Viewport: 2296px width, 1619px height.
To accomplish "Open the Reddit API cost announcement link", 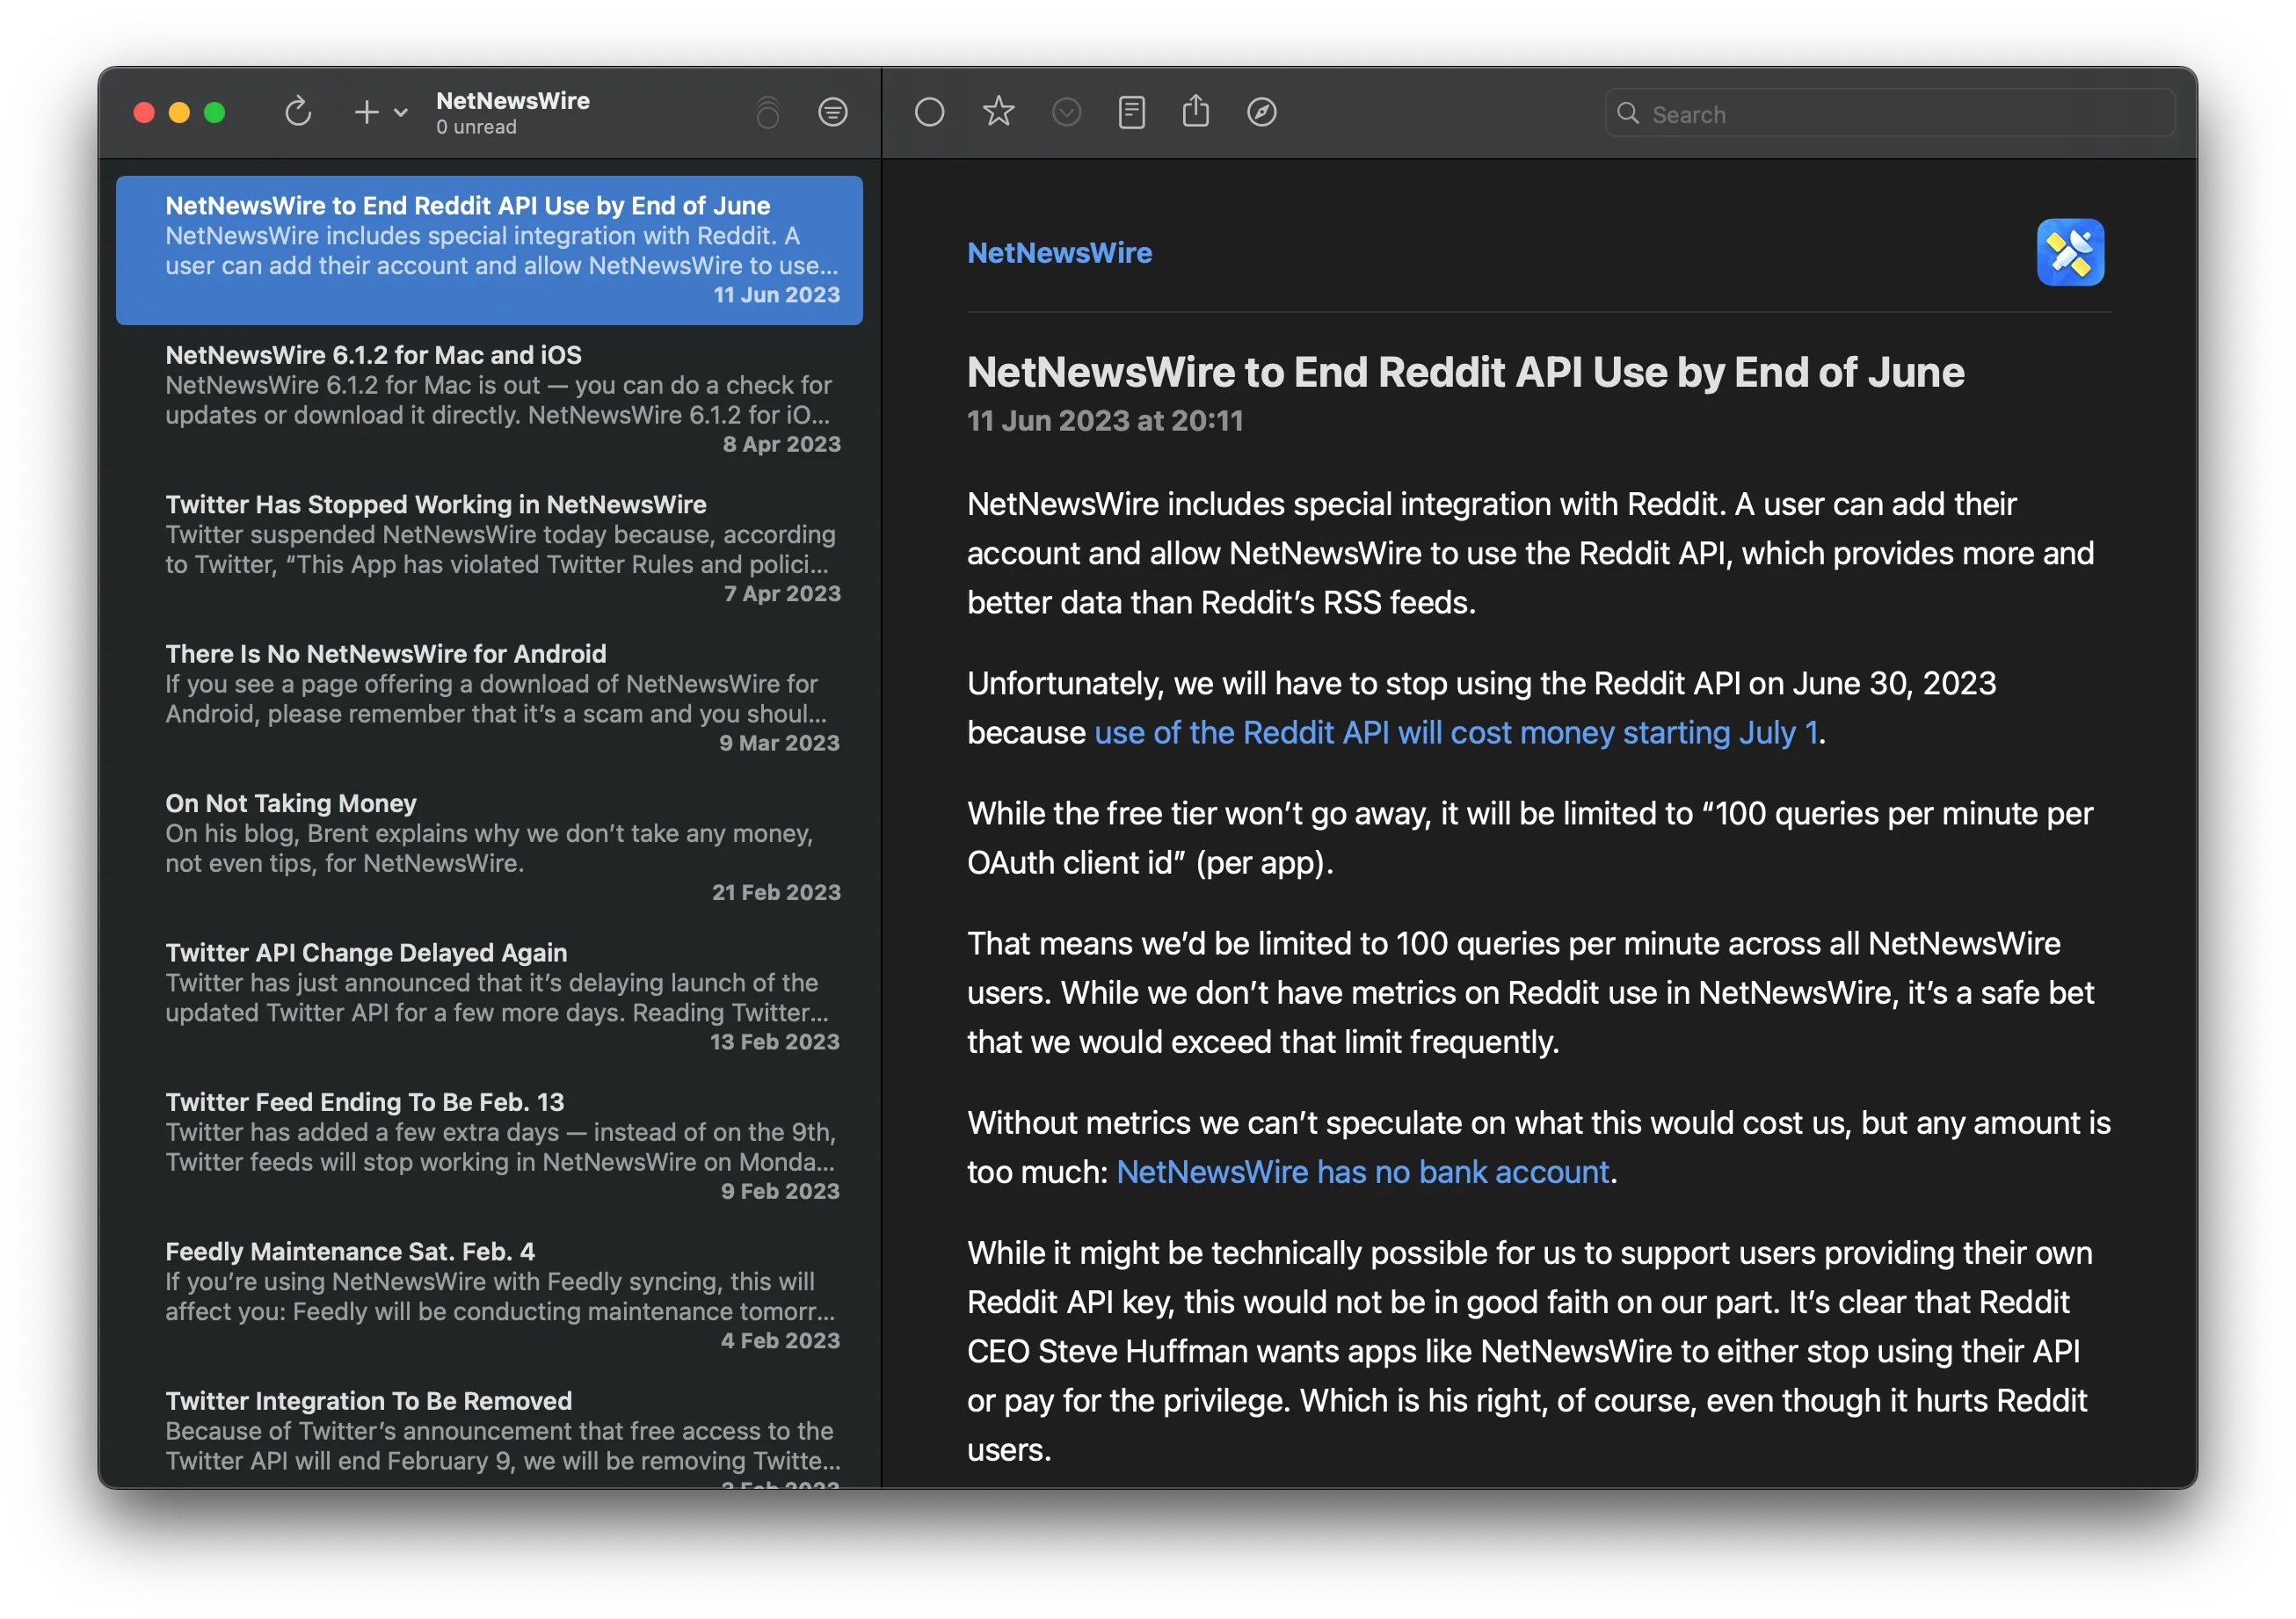I will (1453, 732).
